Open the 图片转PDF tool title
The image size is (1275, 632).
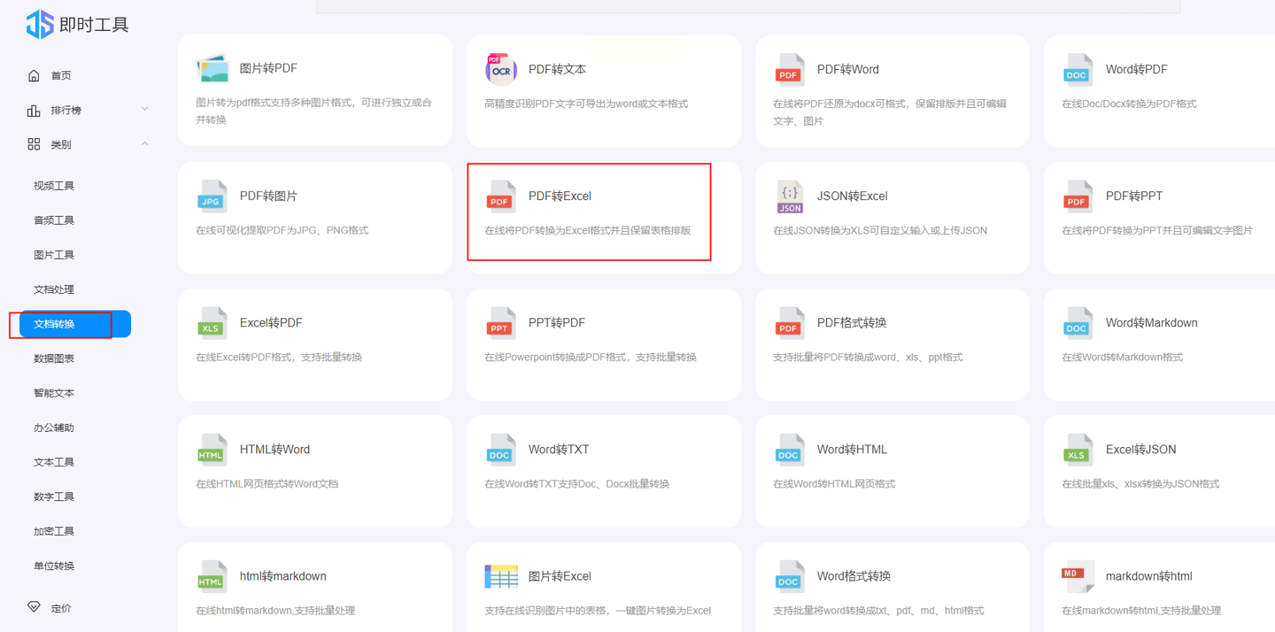coord(268,68)
